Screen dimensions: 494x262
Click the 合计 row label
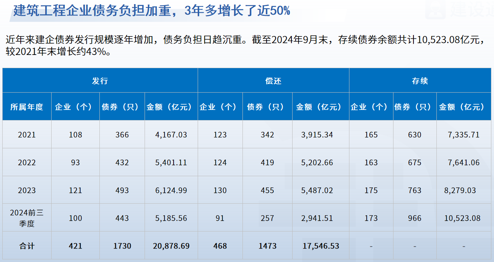pos(27,246)
